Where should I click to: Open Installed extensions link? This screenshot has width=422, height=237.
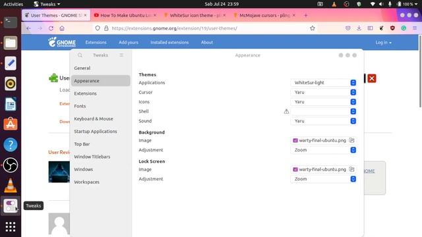click(169, 42)
